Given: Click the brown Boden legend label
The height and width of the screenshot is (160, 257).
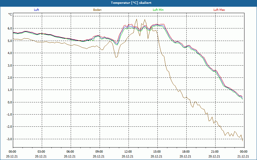Looking at the screenshot, I should (x=97, y=10).
